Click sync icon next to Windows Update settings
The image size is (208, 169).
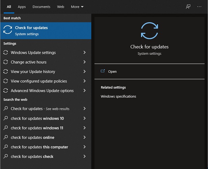tap(5, 53)
